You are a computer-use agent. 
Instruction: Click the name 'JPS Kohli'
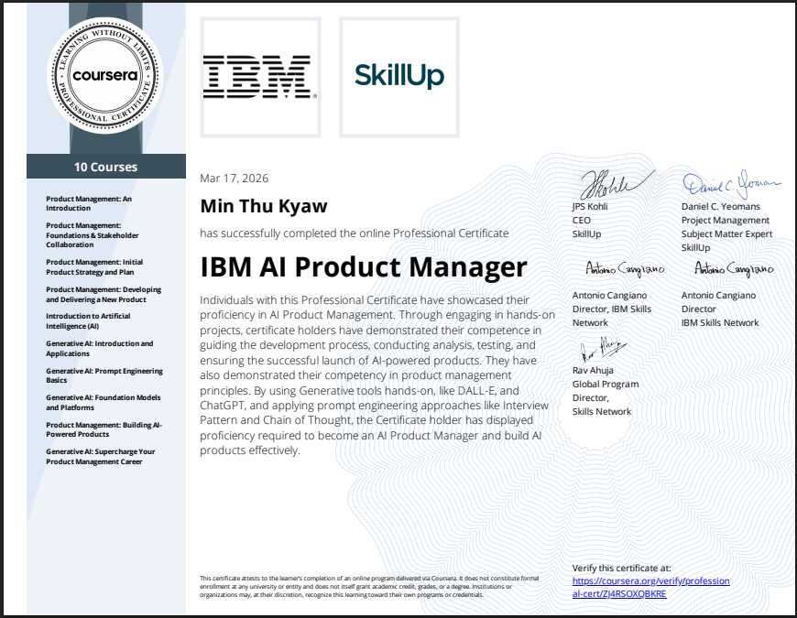590,206
